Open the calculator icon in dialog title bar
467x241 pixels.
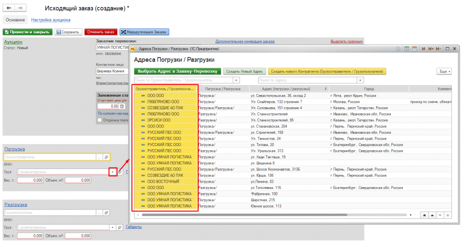coord(406,49)
